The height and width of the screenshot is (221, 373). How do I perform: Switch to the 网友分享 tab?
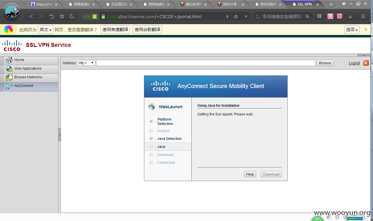[231, 4]
